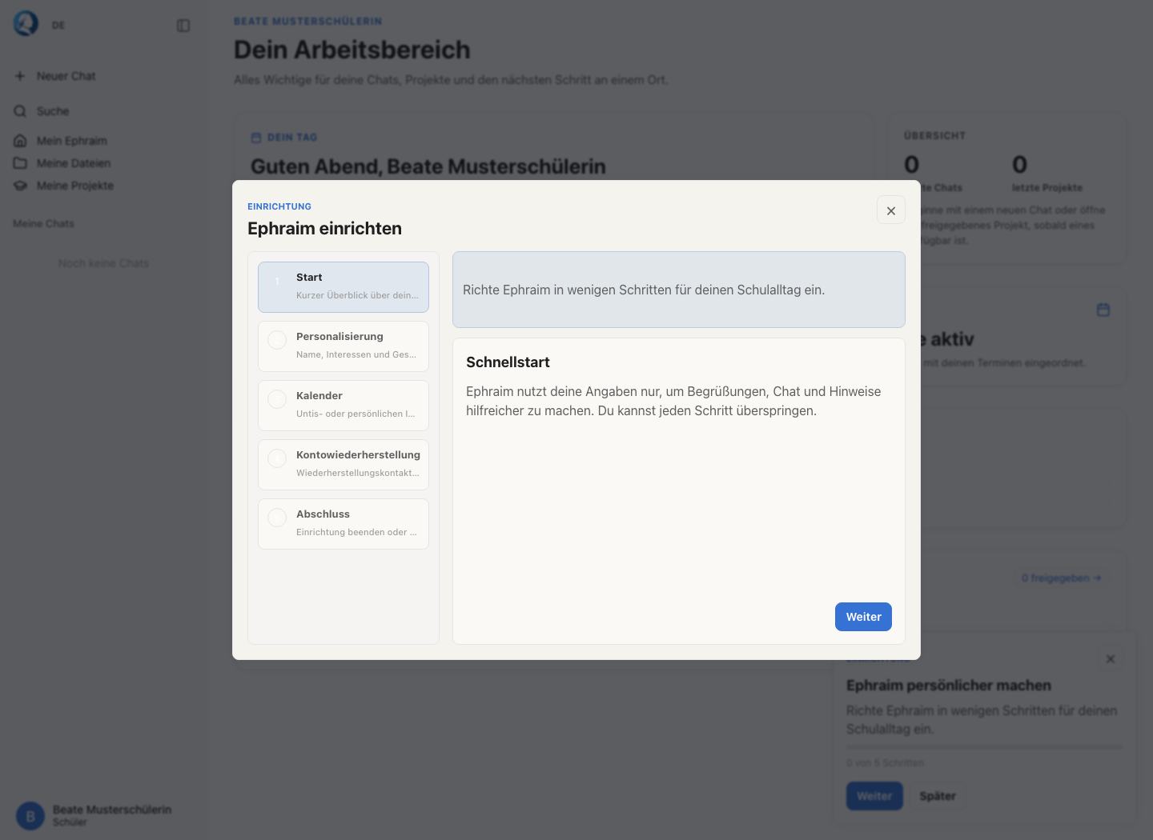Click the plus icon for Neuer Chat
1153x840 pixels.
pyautogui.click(x=20, y=76)
